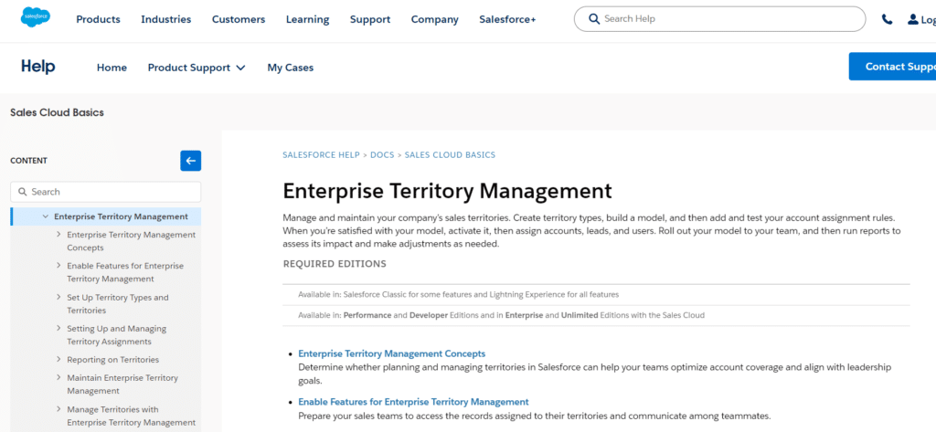The image size is (936, 432).
Task: Expand Set Up Territory Types and Territories
Action: click(x=58, y=298)
